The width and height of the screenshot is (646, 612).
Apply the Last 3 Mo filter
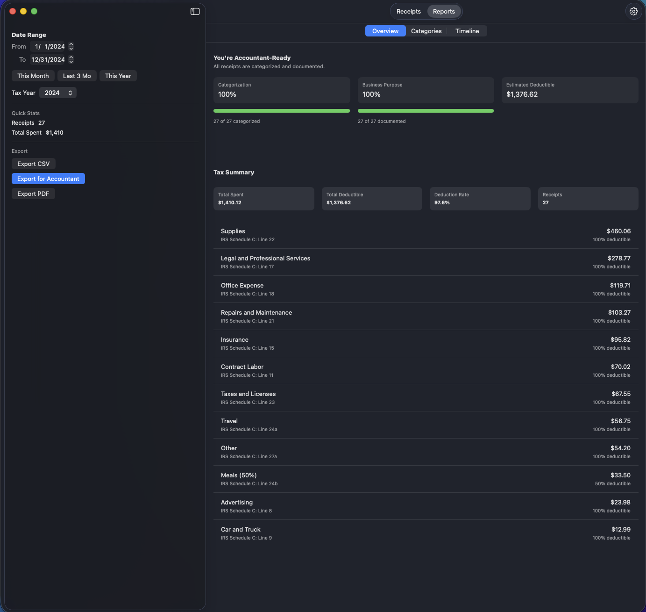pyautogui.click(x=77, y=76)
